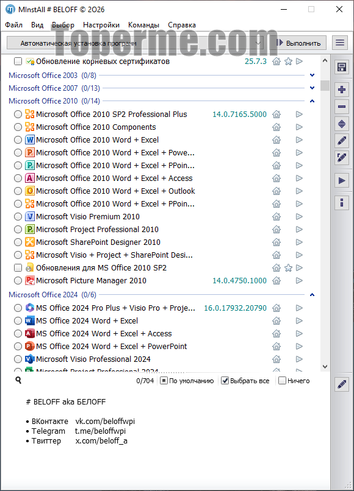
Task: Click the program list scrollbar thumb
Action: pyautogui.click(x=325, y=85)
